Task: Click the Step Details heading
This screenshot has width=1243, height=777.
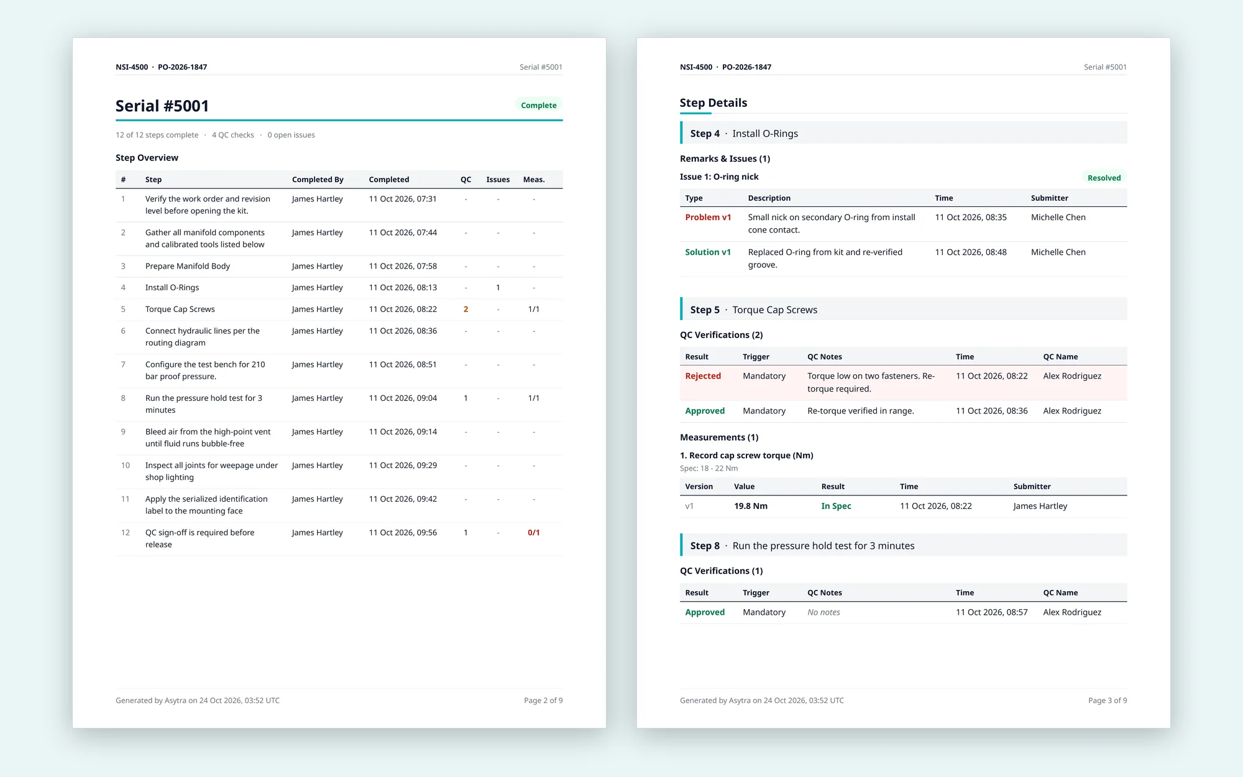Action: click(x=713, y=103)
